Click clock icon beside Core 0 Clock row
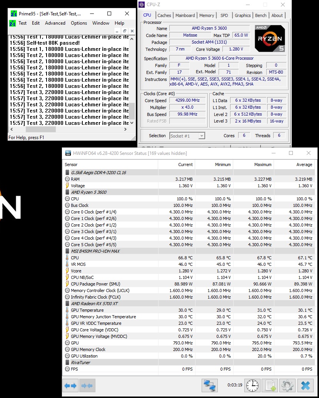 [67, 212]
